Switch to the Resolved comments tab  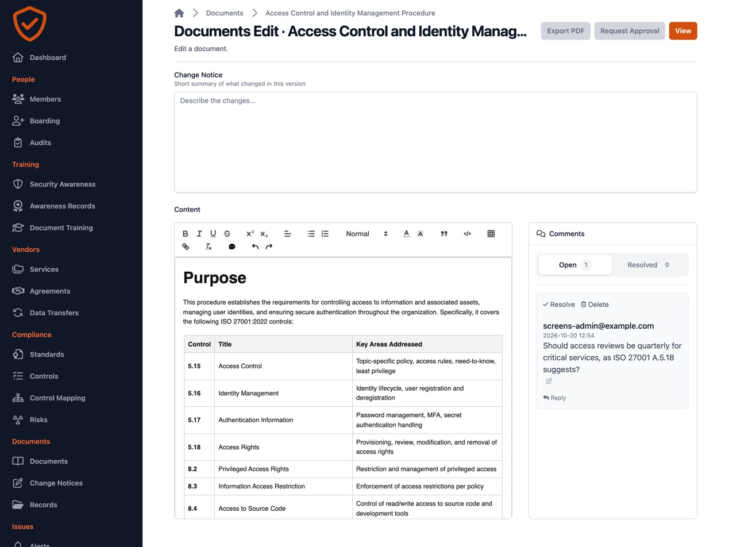click(x=649, y=265)
